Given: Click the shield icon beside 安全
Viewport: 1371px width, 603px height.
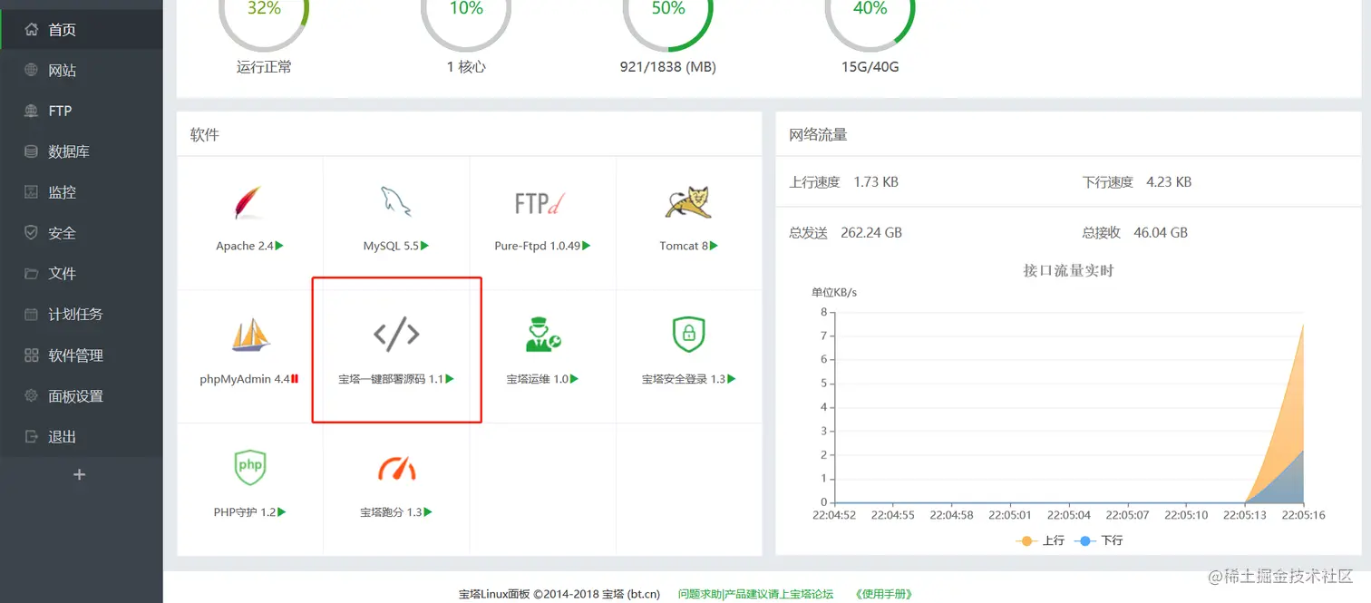Looking at the screenshot, I should [32, 234].
